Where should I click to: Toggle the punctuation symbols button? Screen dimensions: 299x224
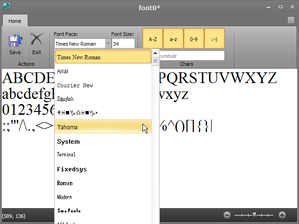pyautogui.click(x=214, y=39)
